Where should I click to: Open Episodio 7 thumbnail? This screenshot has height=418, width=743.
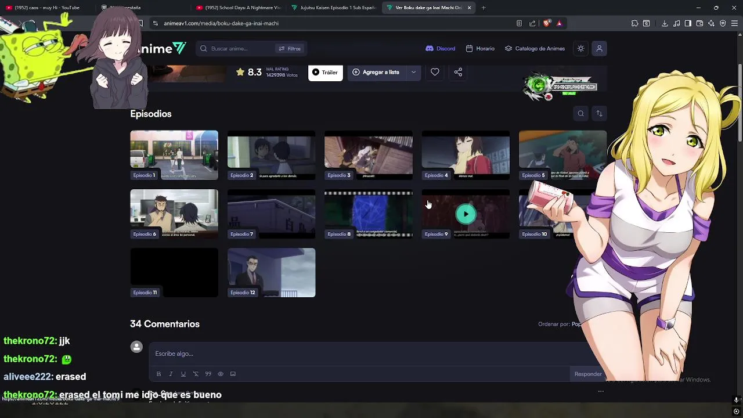pos(271,214)
